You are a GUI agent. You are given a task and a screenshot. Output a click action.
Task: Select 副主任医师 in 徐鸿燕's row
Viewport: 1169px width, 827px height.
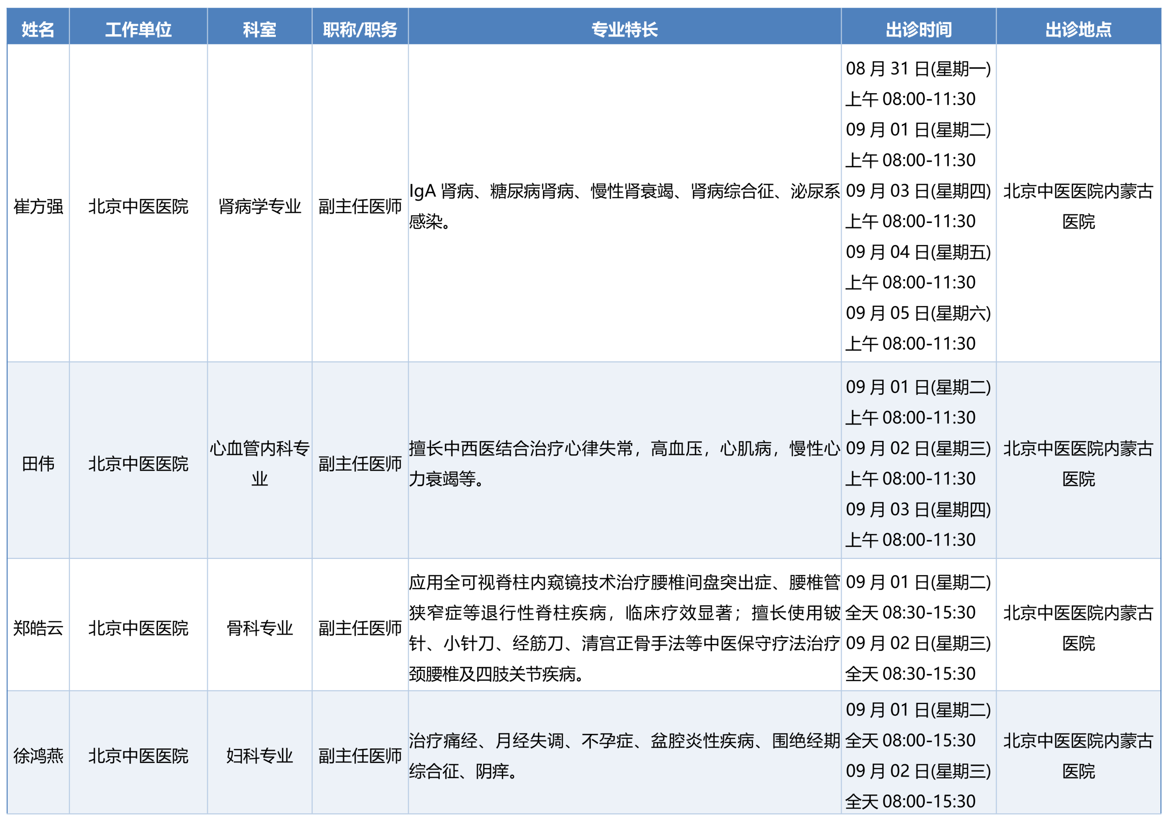coord(360,756)
